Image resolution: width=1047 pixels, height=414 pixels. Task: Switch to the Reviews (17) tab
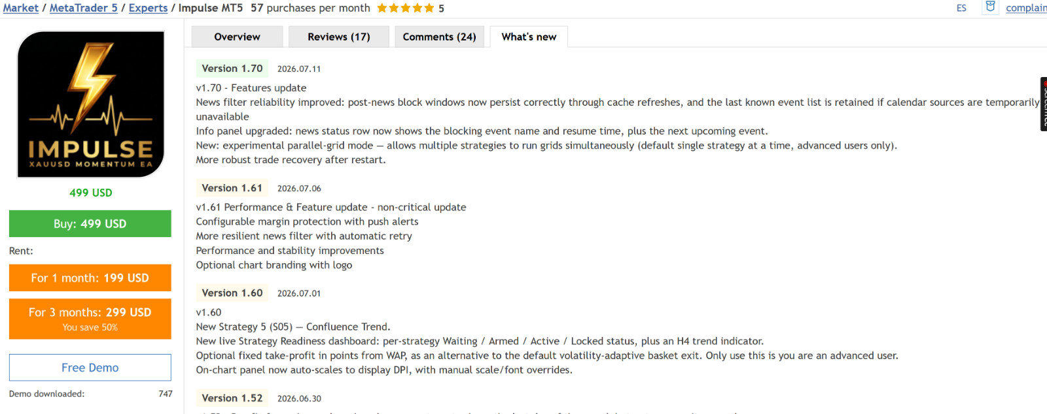pos(339,37)
